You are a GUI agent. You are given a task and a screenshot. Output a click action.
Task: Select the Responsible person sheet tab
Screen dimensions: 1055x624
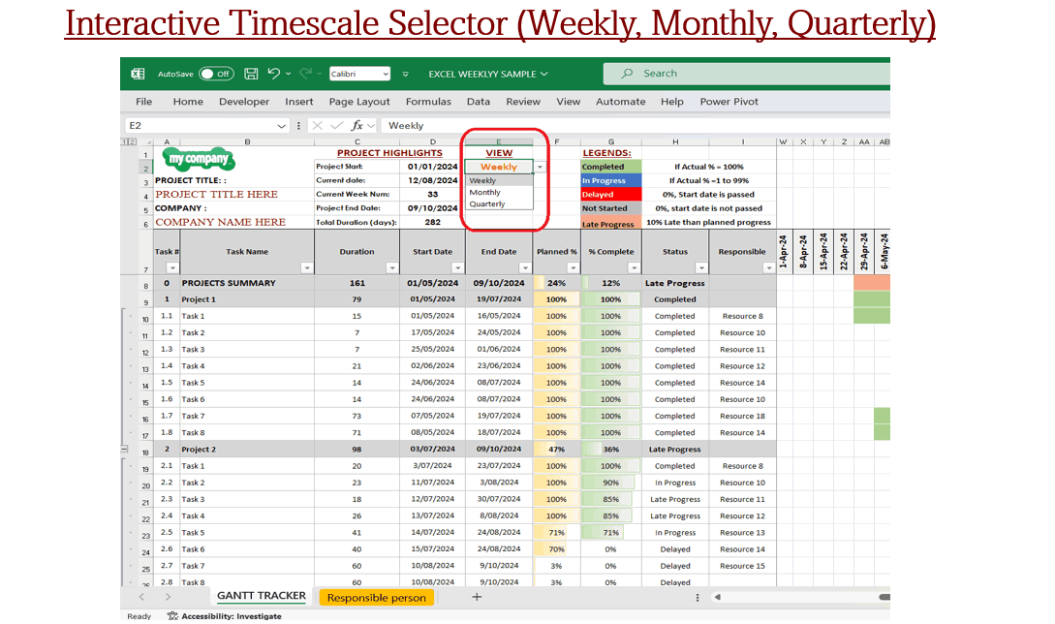click(376, 598)
